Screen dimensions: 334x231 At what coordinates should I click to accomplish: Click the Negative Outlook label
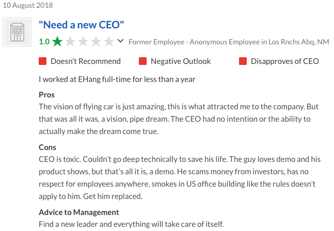coord(181,61)
